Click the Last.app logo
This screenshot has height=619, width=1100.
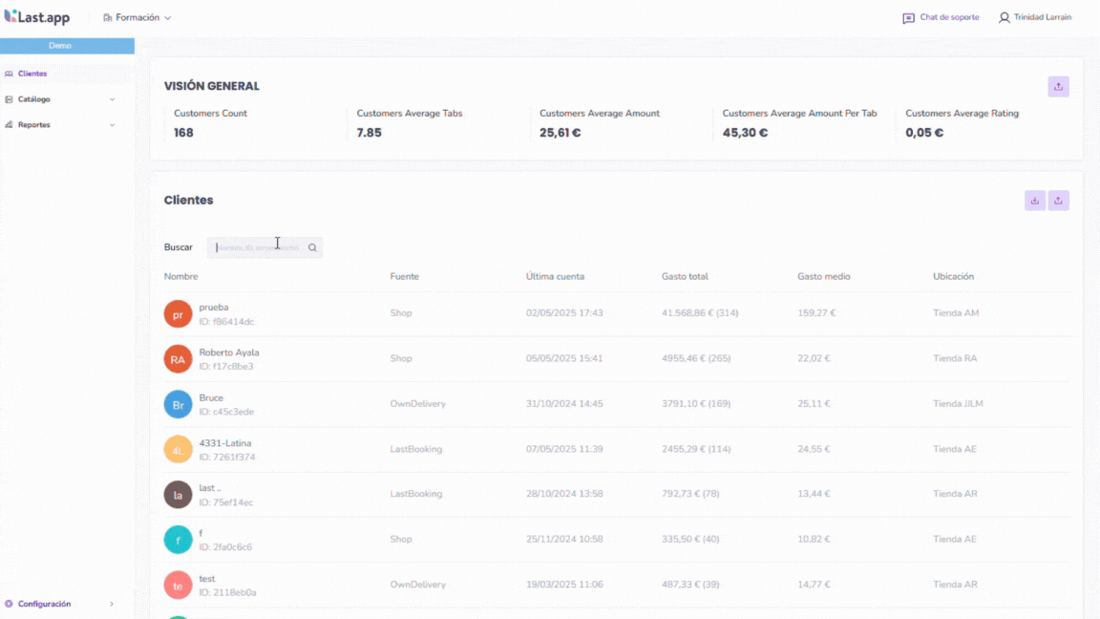click(x=37, y=17)
